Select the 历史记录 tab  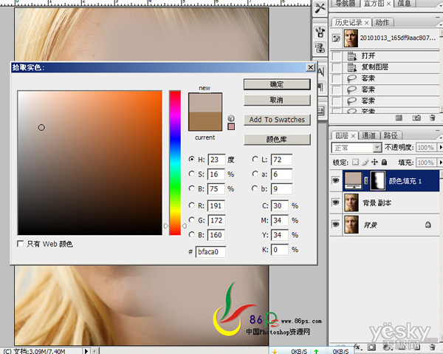[x=351, y=22]
